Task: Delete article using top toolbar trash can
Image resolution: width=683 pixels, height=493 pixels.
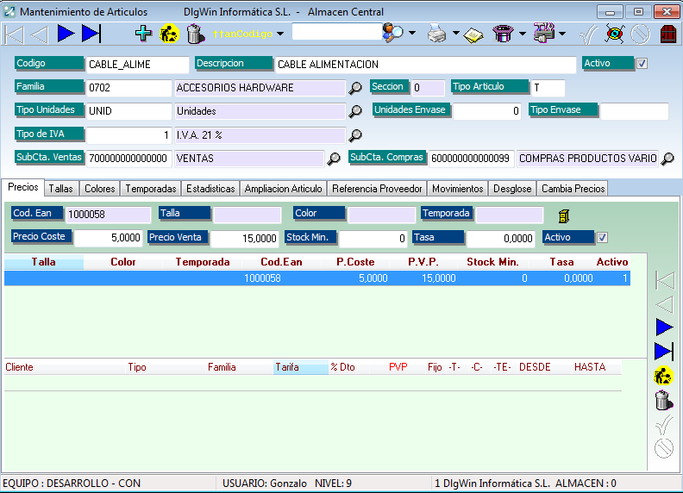Action: pyautogui.click(x=195, y=34)
